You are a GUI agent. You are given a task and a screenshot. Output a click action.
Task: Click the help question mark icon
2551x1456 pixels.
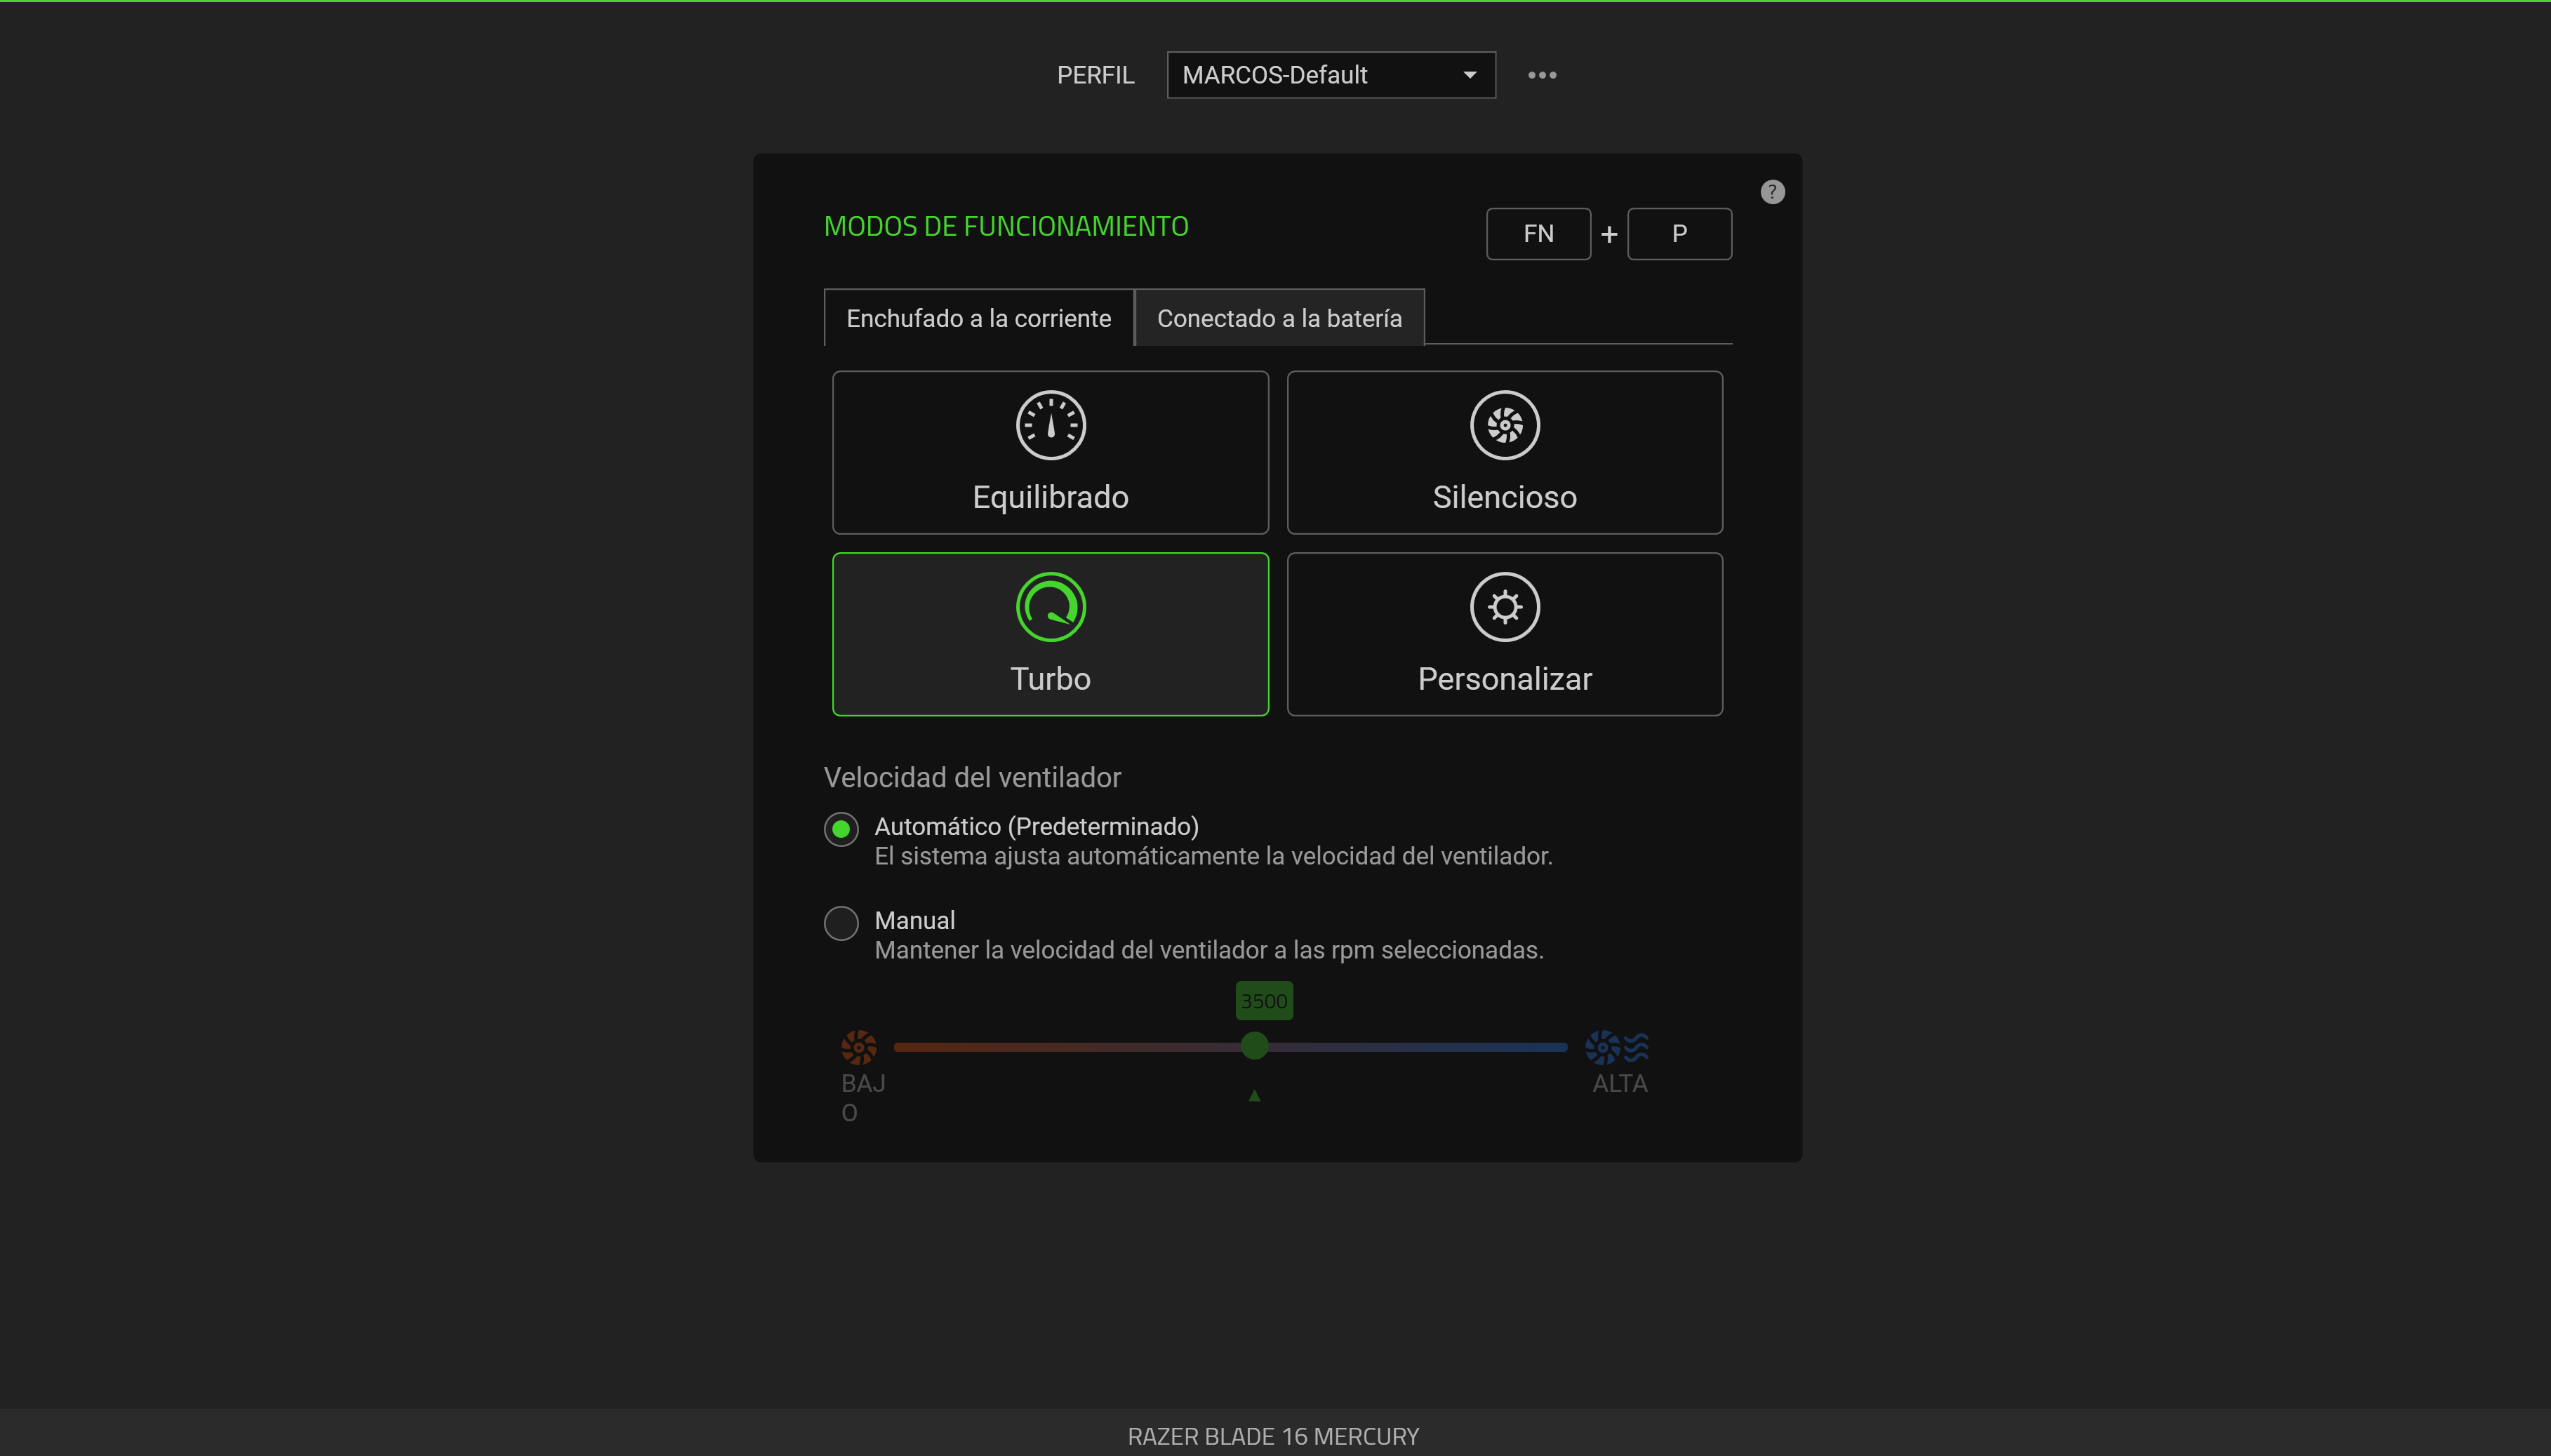(1772, 192)
